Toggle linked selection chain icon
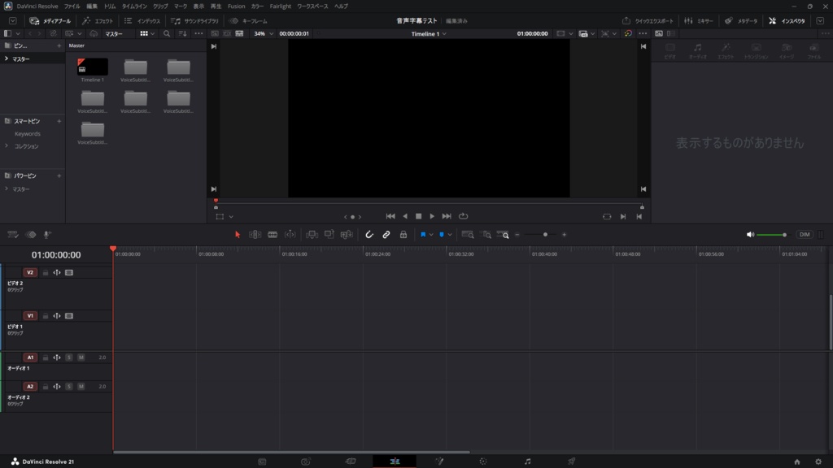 386,235
